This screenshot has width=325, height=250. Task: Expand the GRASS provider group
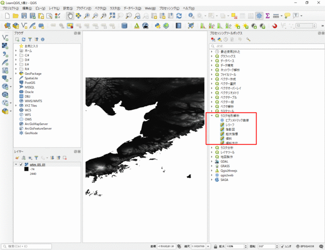pos(212,166)
